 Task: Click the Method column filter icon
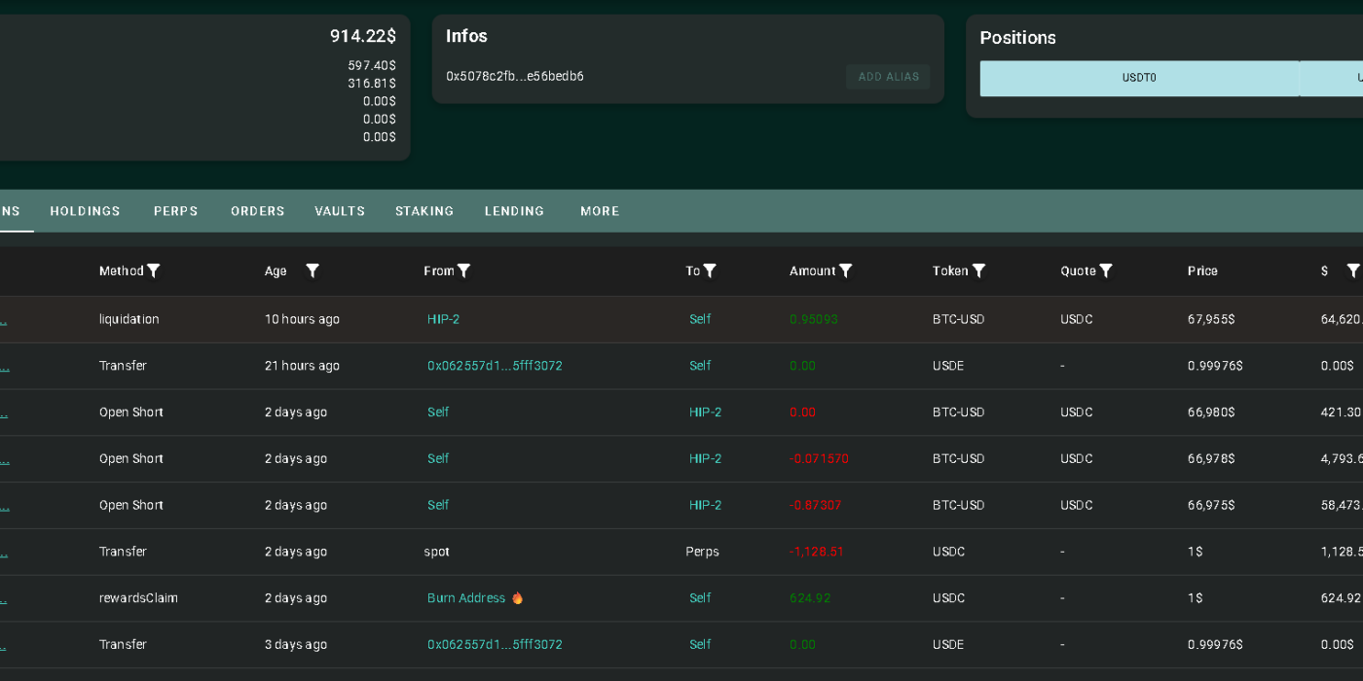coord(153,271)
